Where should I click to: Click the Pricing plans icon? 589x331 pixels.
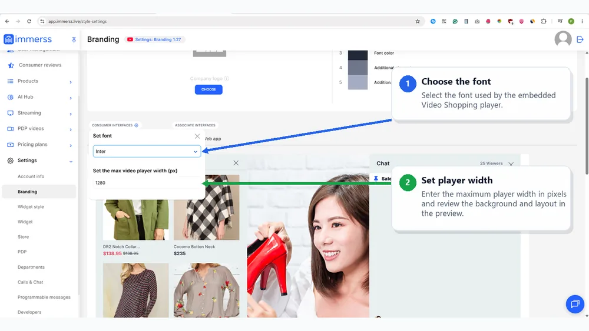point(10,145)
